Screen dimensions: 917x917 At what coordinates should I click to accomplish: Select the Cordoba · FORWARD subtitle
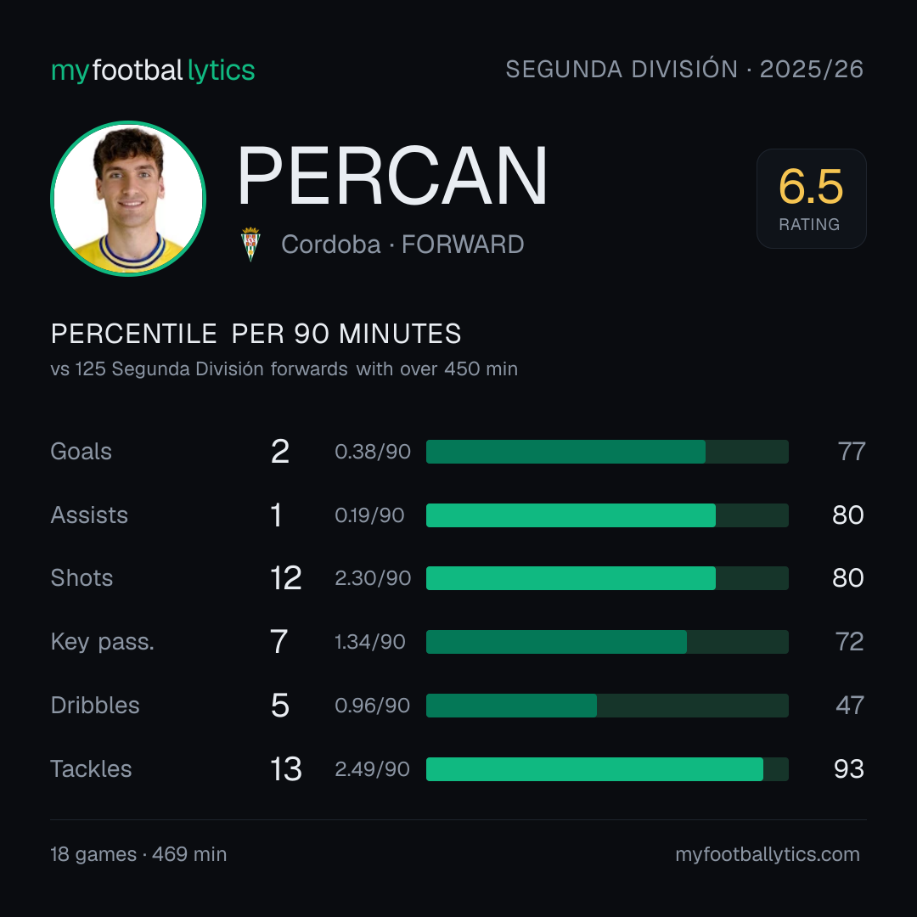(x=402, y=245)
